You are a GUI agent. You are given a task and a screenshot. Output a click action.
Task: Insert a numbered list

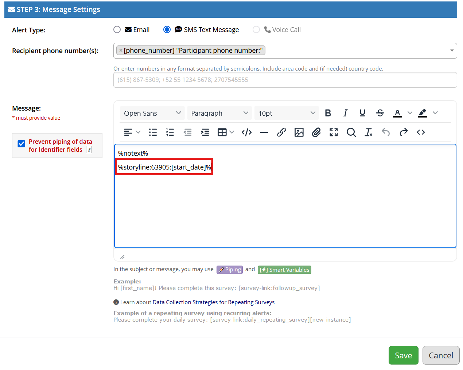pos(170,132)
